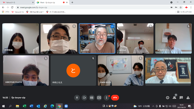This screenshot has width=194, height=109.
Task: Open taskbar search magnifier
Action: [10, 106]
